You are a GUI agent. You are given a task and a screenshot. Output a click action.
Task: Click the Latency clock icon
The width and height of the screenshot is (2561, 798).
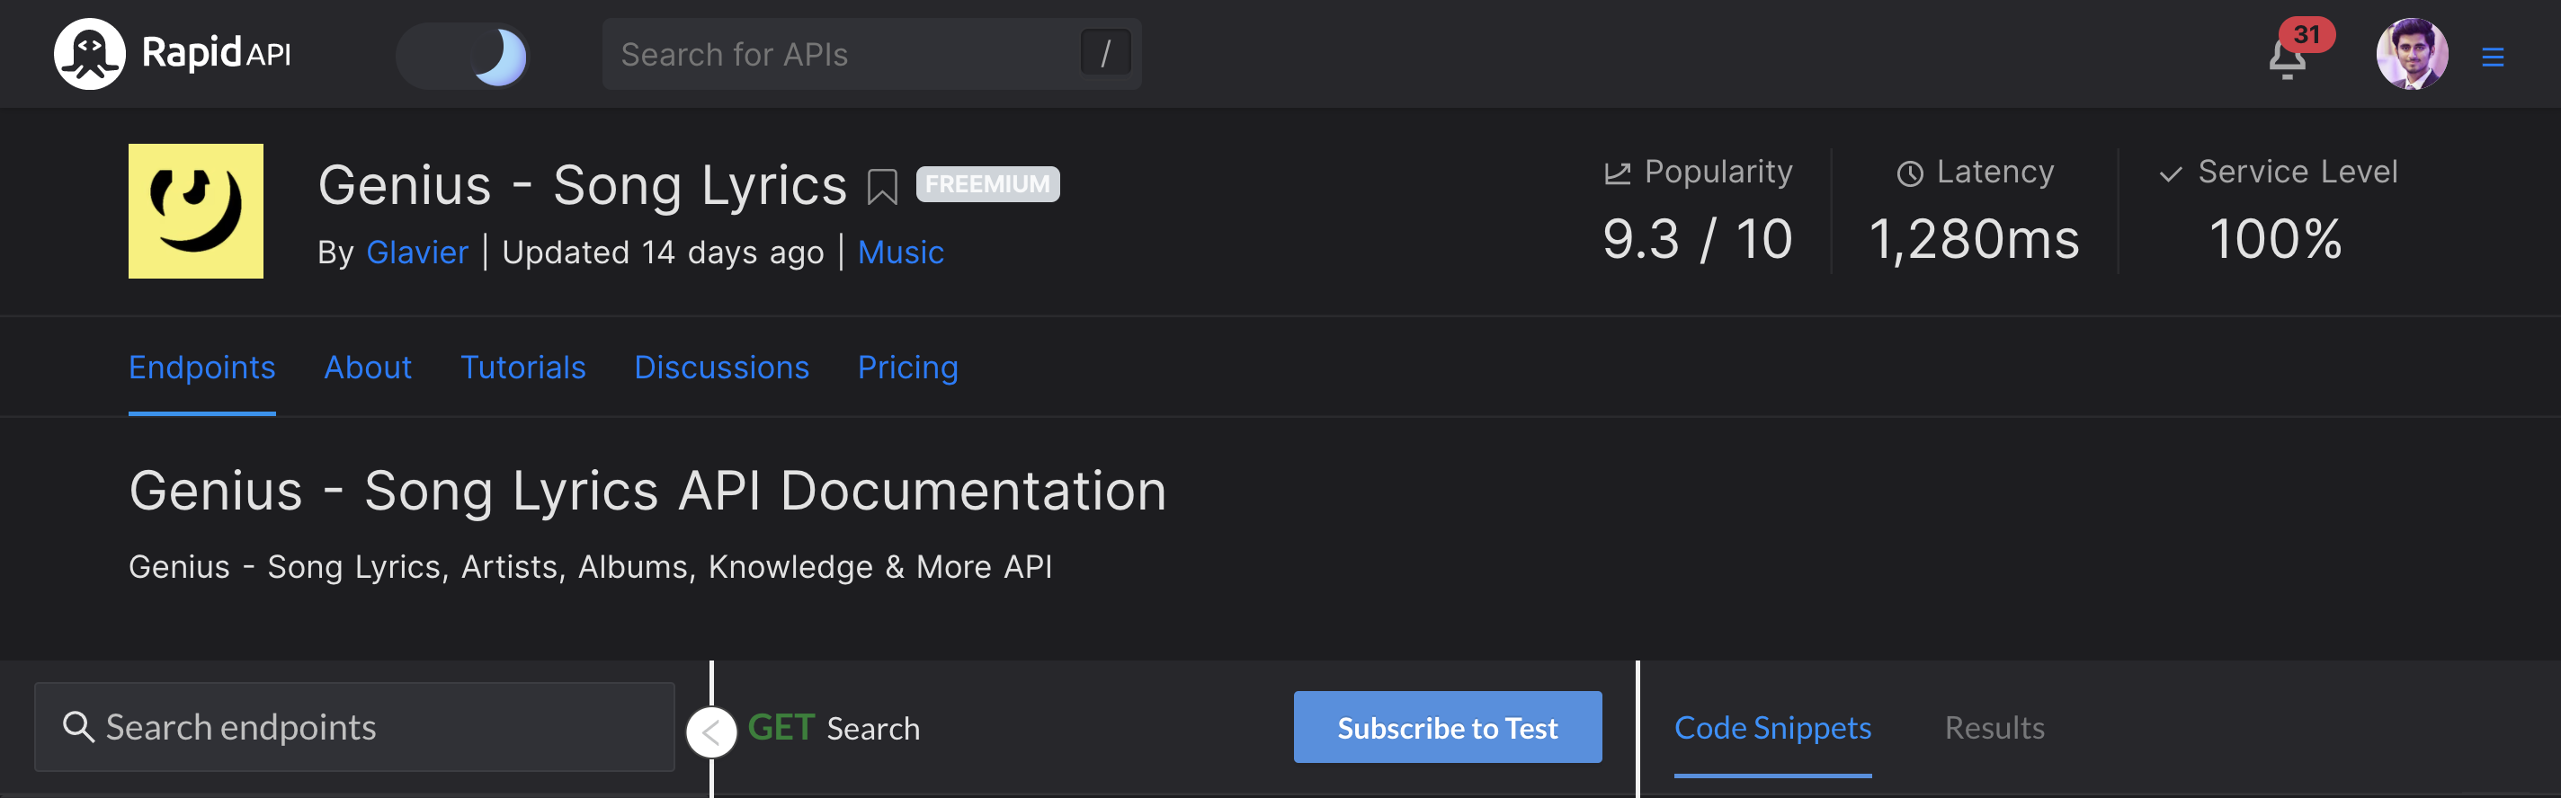point(1909,173)
